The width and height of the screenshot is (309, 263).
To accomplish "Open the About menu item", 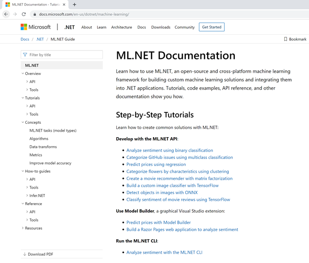I will 87,27.
